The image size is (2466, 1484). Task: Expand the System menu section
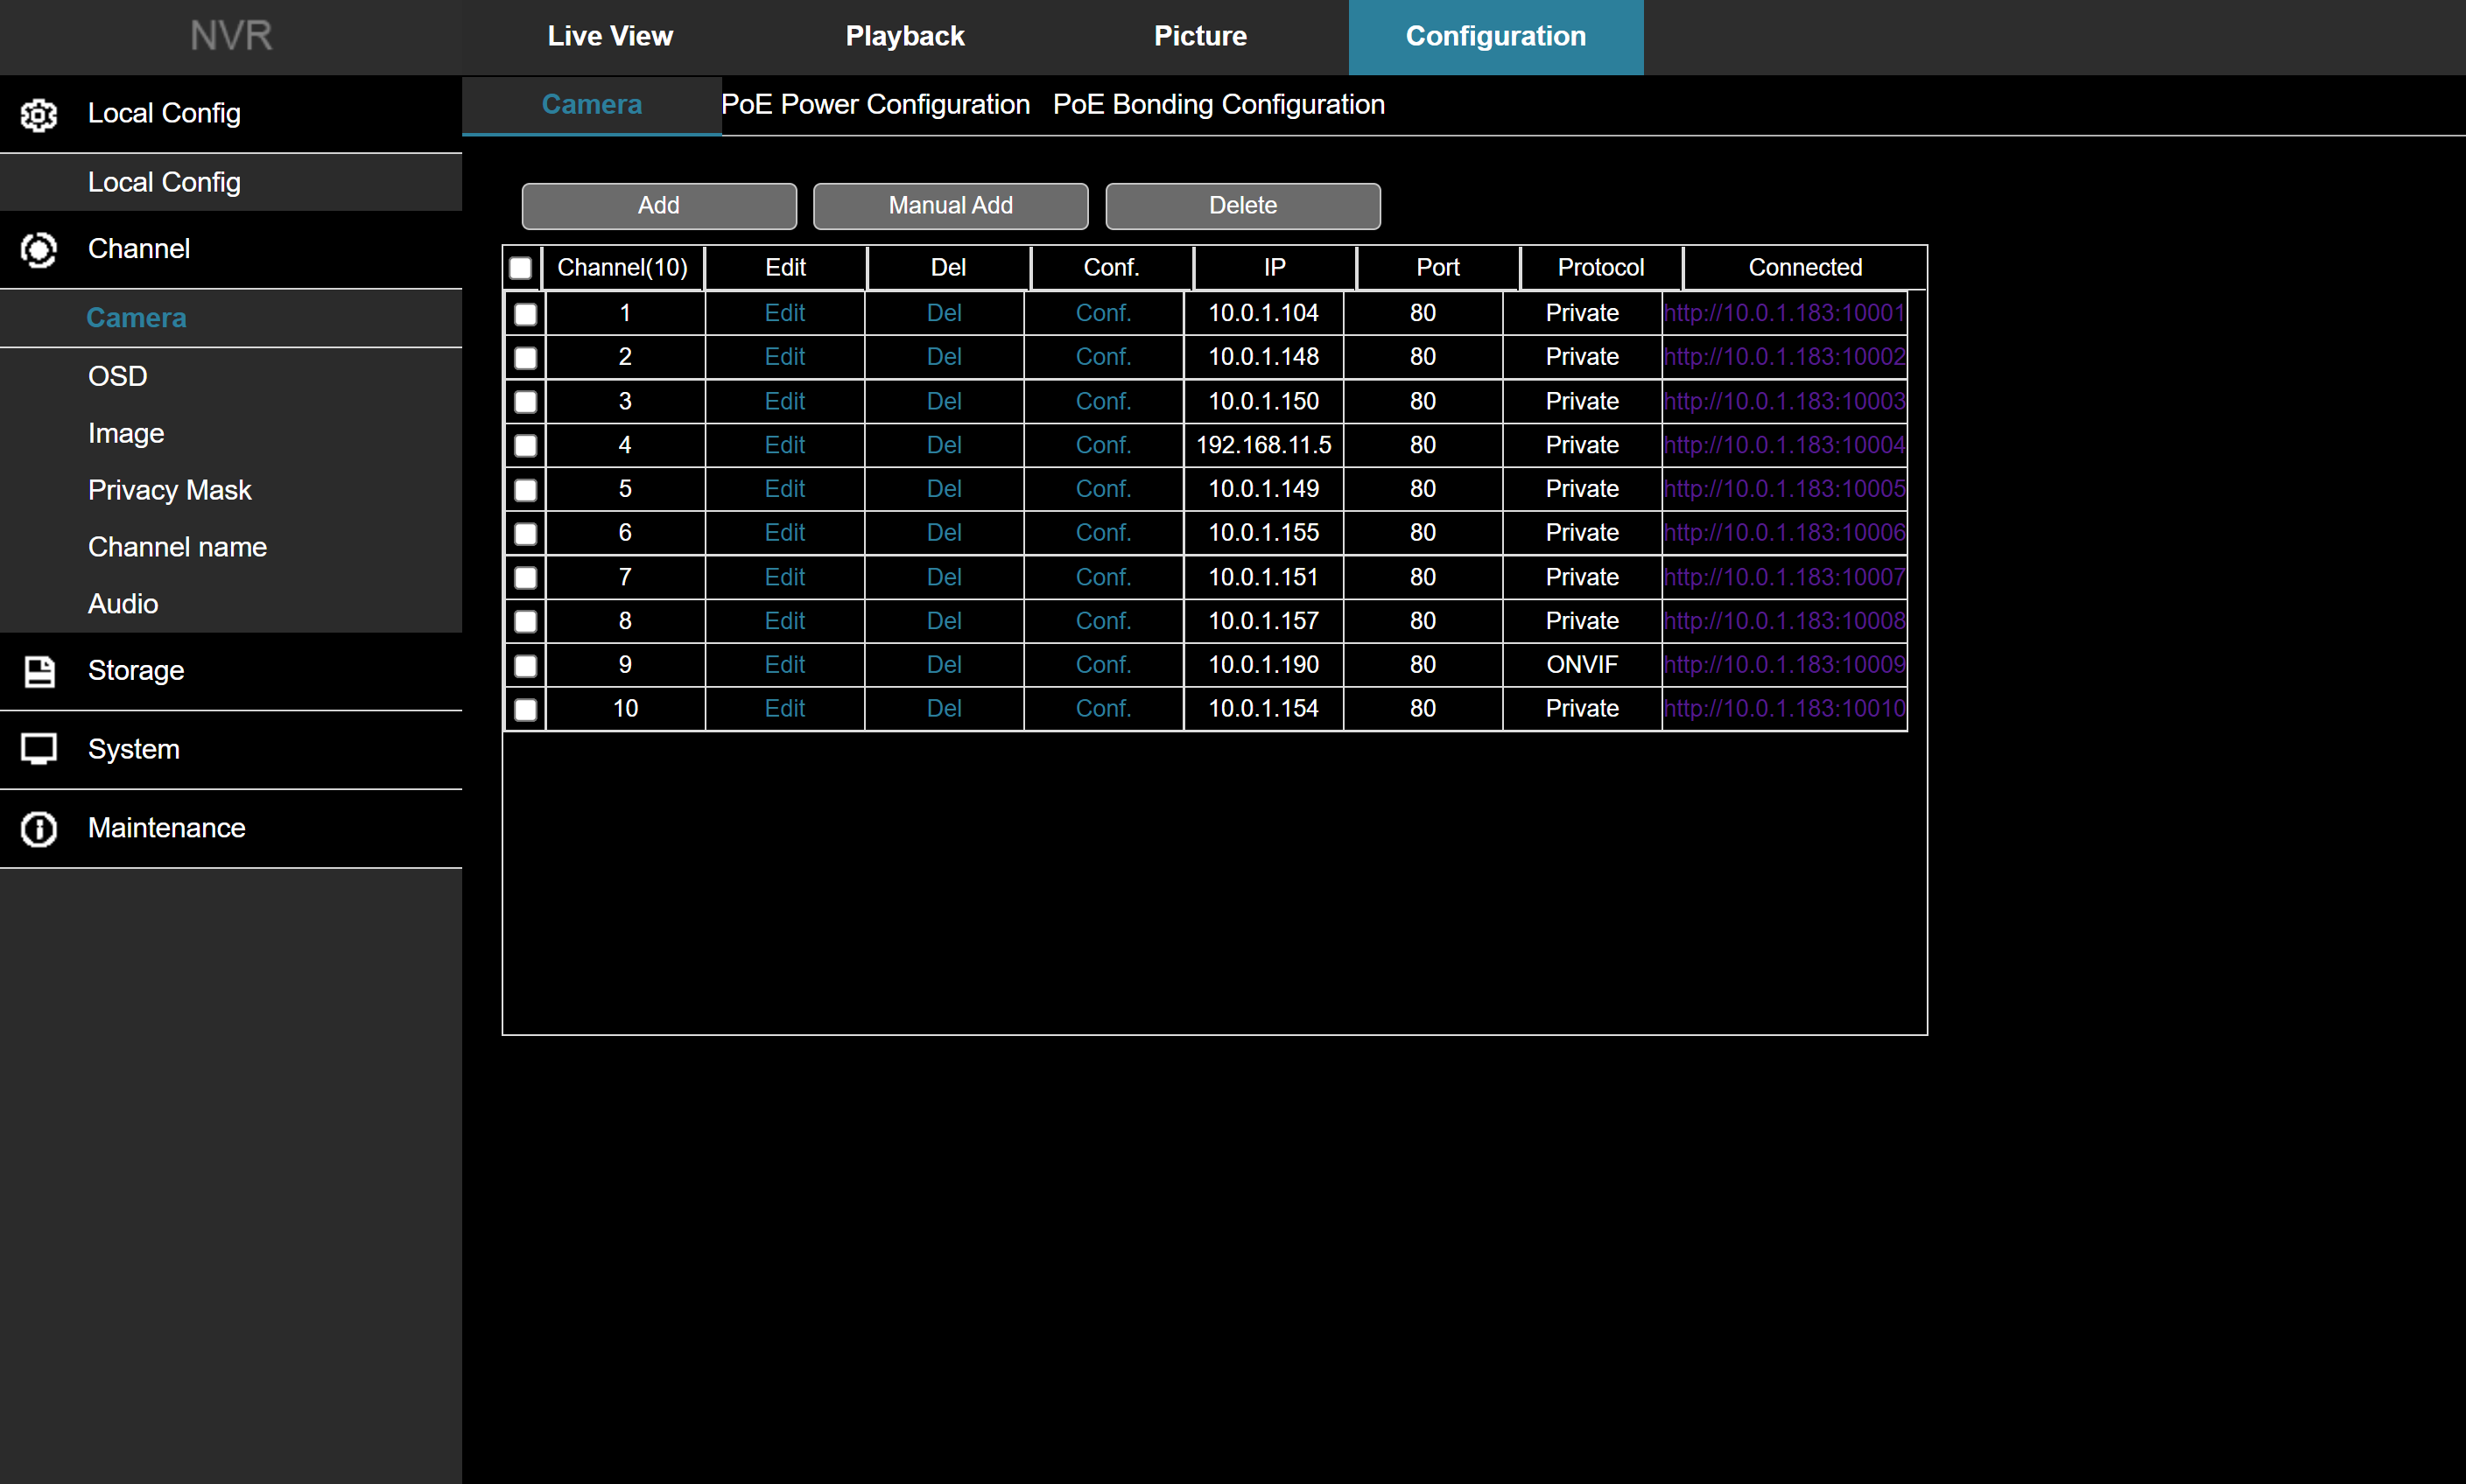(134, 750)
